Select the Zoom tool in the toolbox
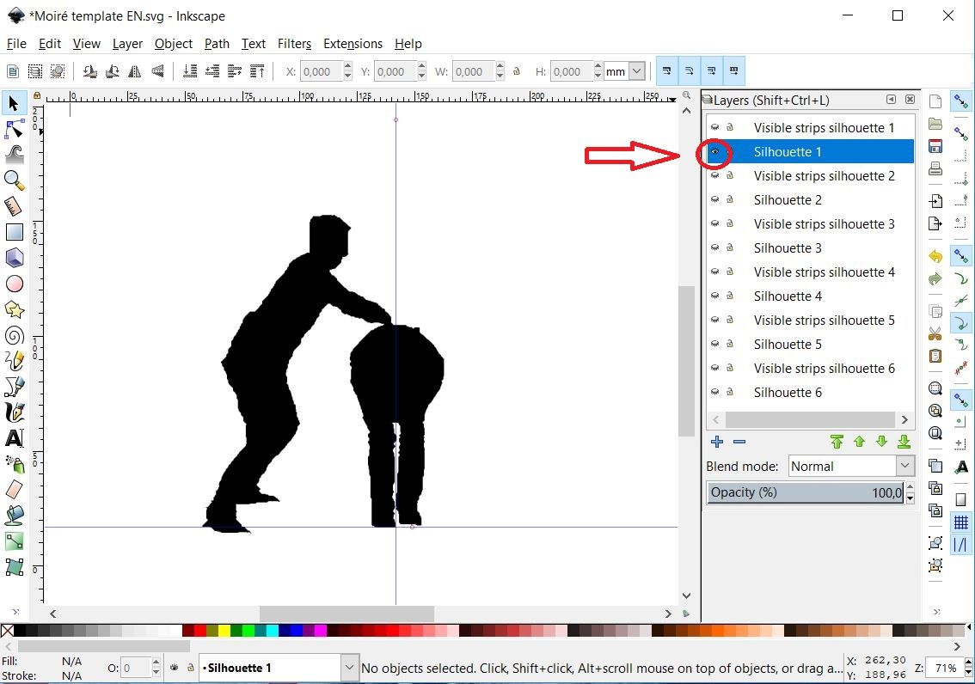Image resolution: width=975 pixels, height=684 pixels. coord(13,180)
